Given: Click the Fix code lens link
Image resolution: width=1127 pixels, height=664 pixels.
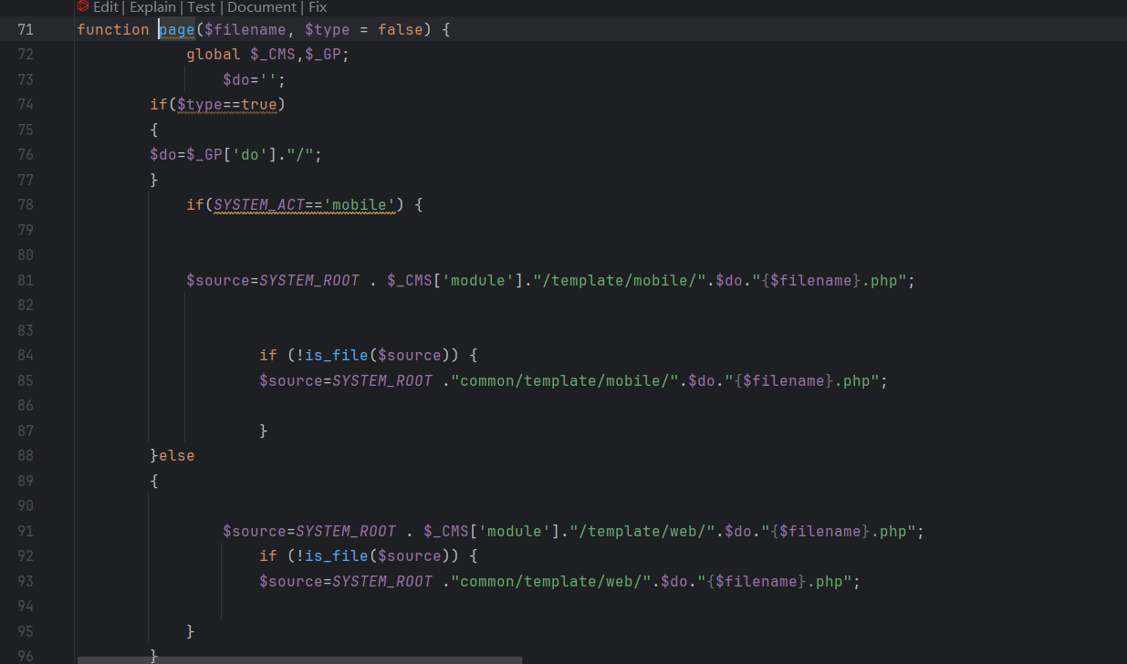Looking at the screenshot, I should coord(318,7).
